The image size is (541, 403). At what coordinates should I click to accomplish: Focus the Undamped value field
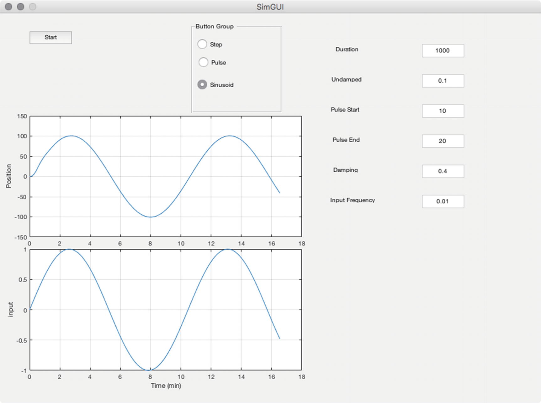(x=443, y=81)
